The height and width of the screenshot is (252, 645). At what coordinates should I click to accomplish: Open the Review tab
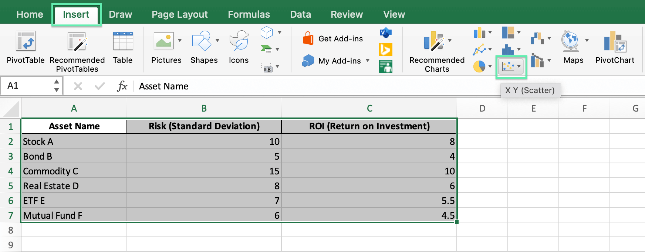click(x=347, y=14)
